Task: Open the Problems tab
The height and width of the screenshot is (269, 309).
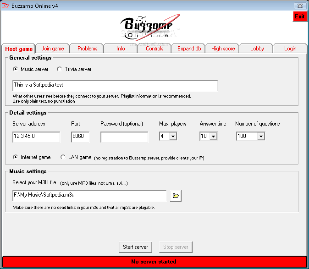Action: click(87, 49)
